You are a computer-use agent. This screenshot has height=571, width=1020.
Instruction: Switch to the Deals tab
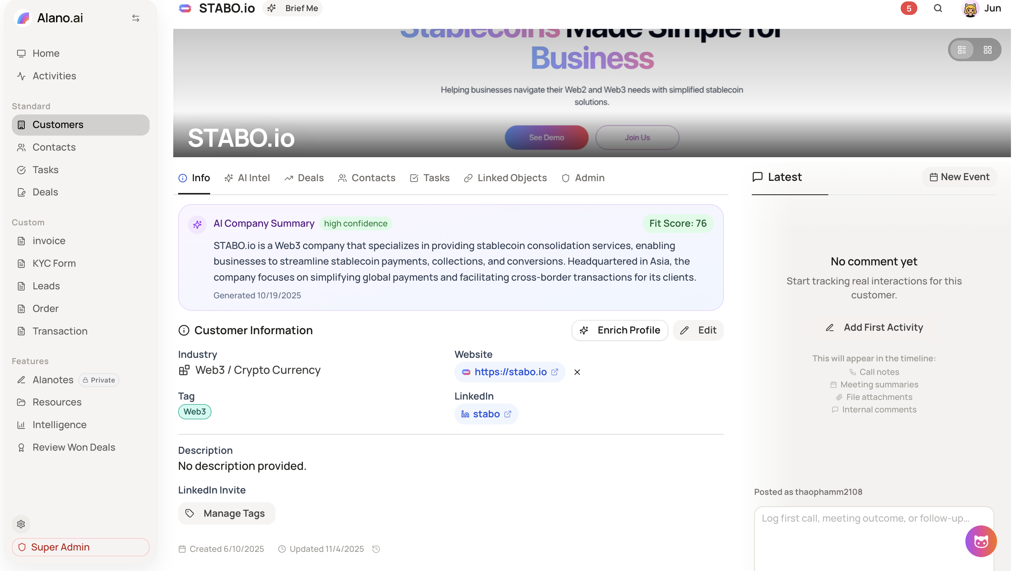(x=304, y=178)
